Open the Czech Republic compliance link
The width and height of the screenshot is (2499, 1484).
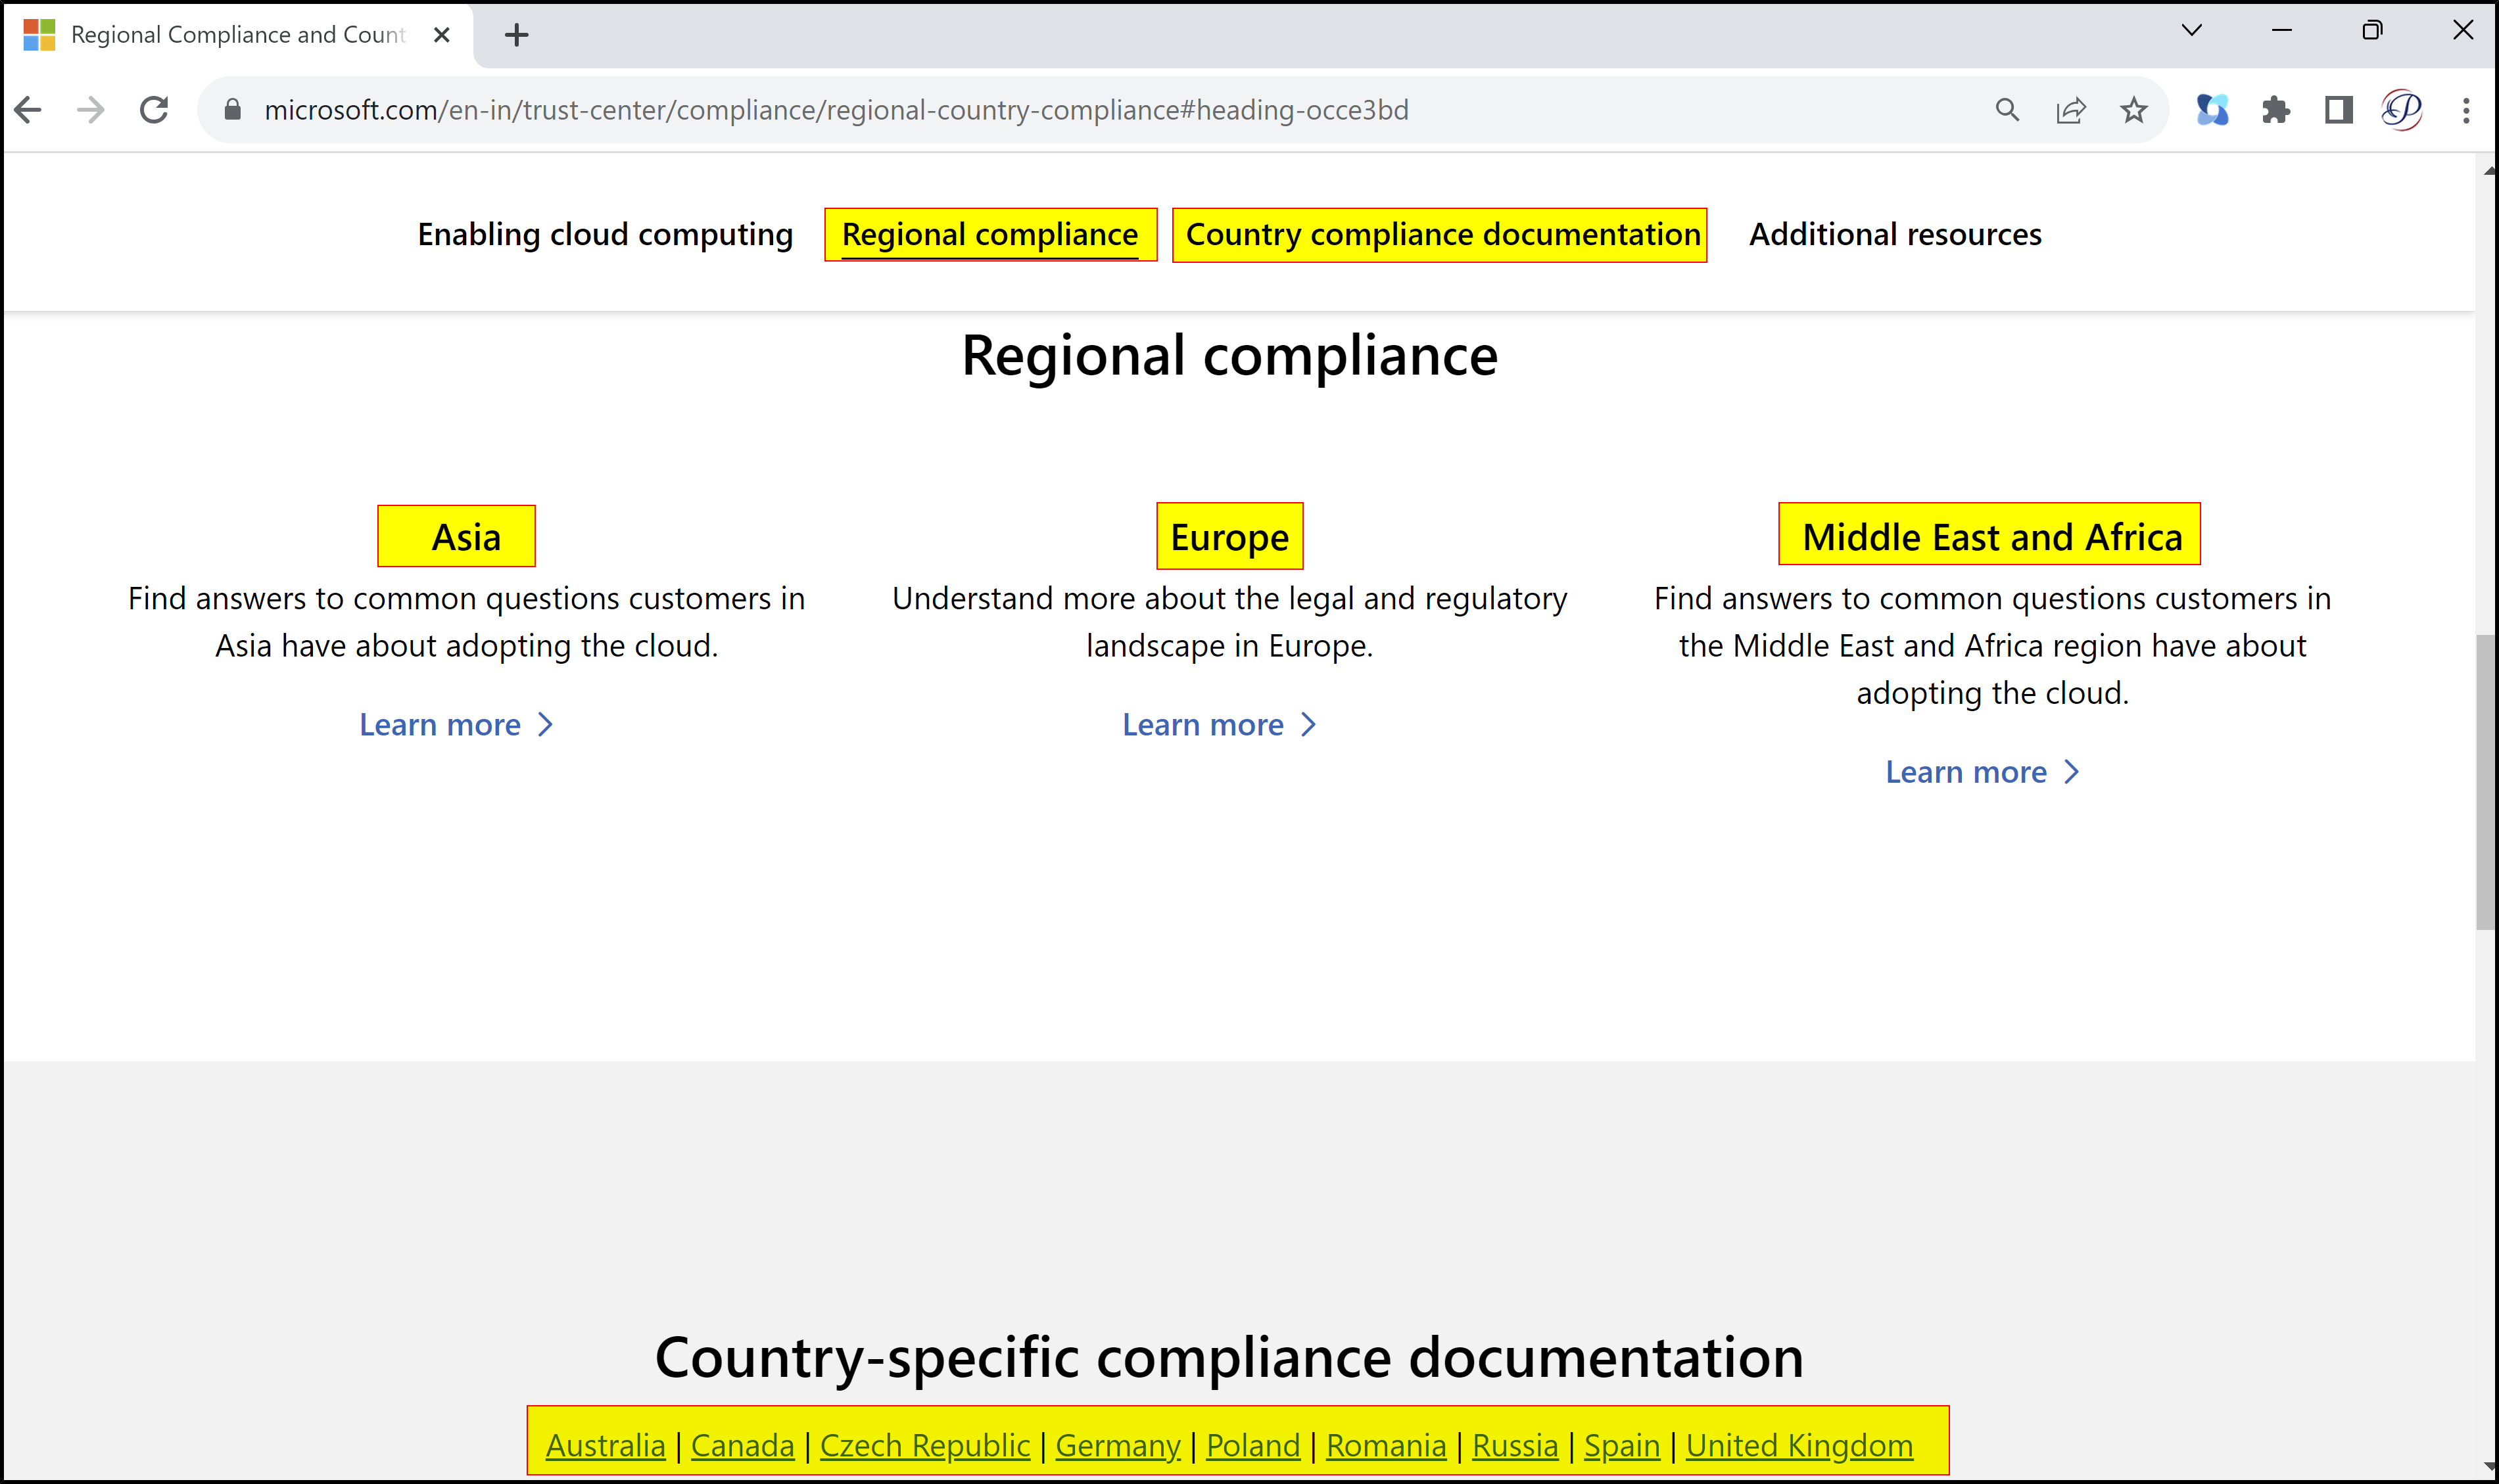(x=924, y=1445)
